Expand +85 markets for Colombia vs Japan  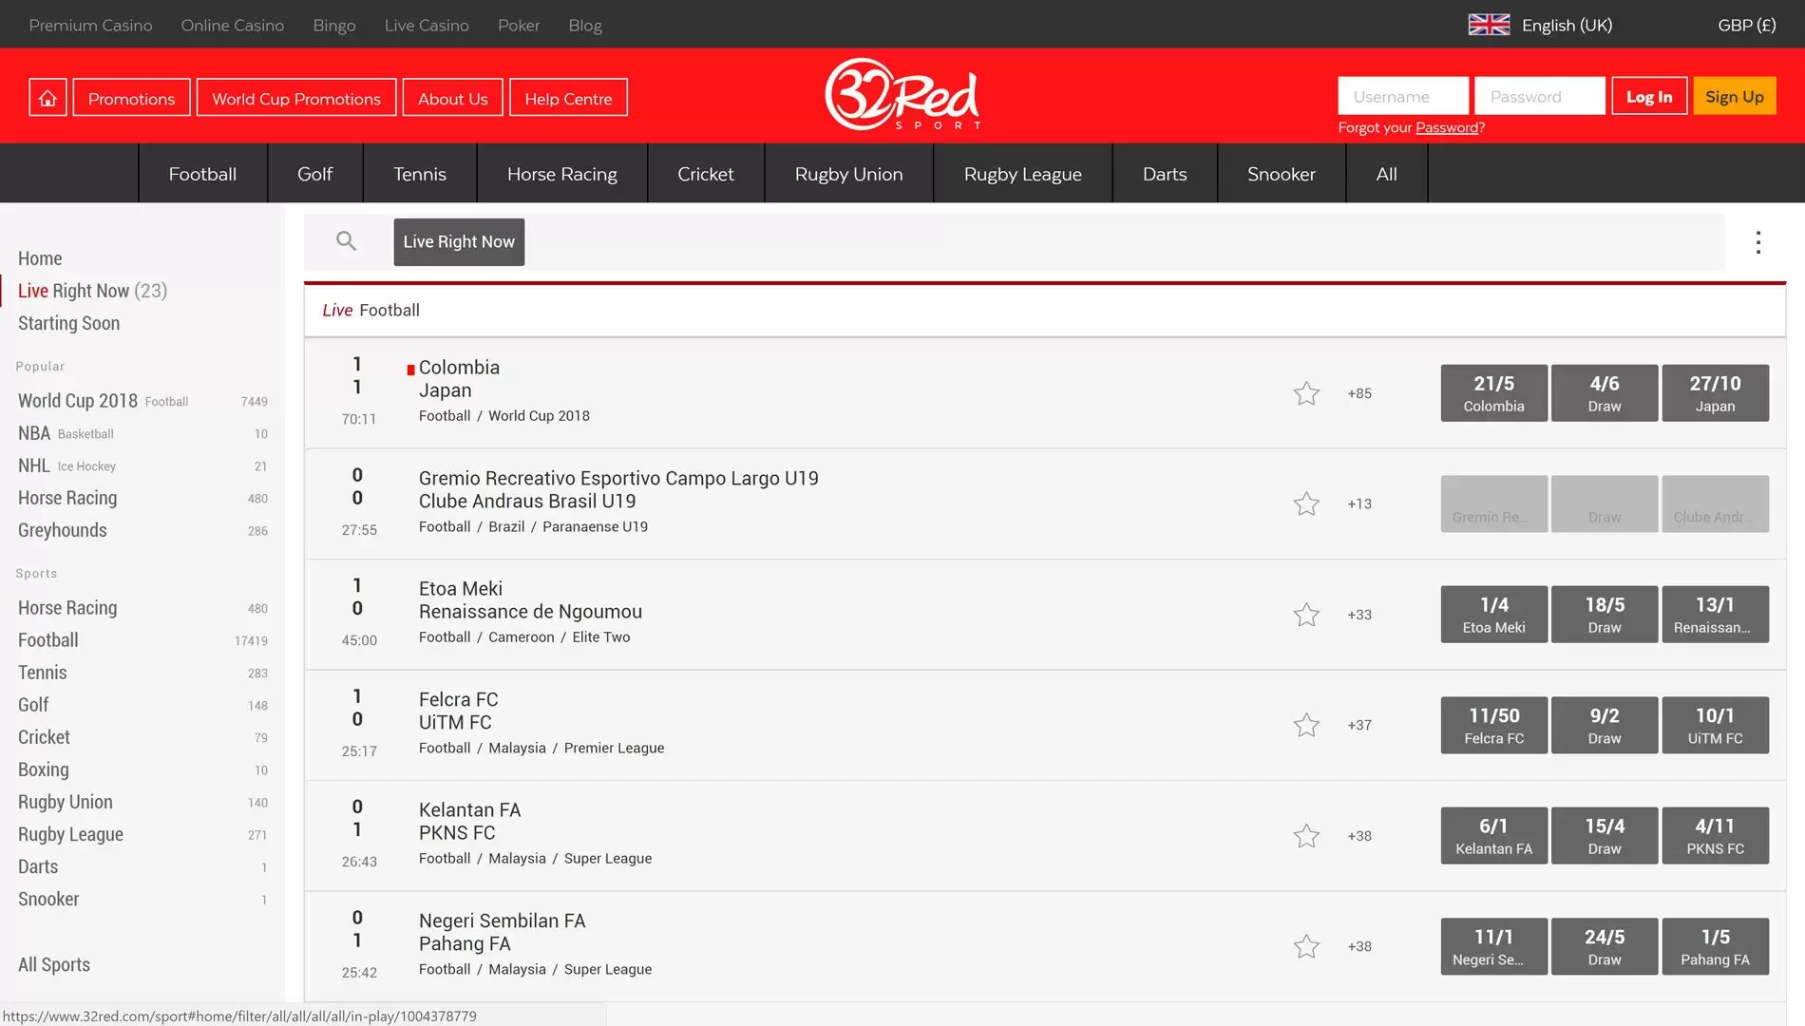1359,393
